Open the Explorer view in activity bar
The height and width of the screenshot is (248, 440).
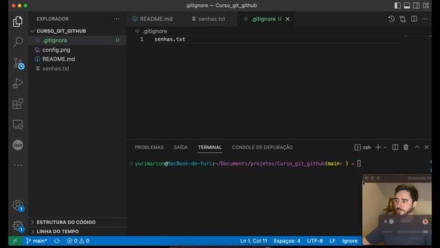(18, 21)
